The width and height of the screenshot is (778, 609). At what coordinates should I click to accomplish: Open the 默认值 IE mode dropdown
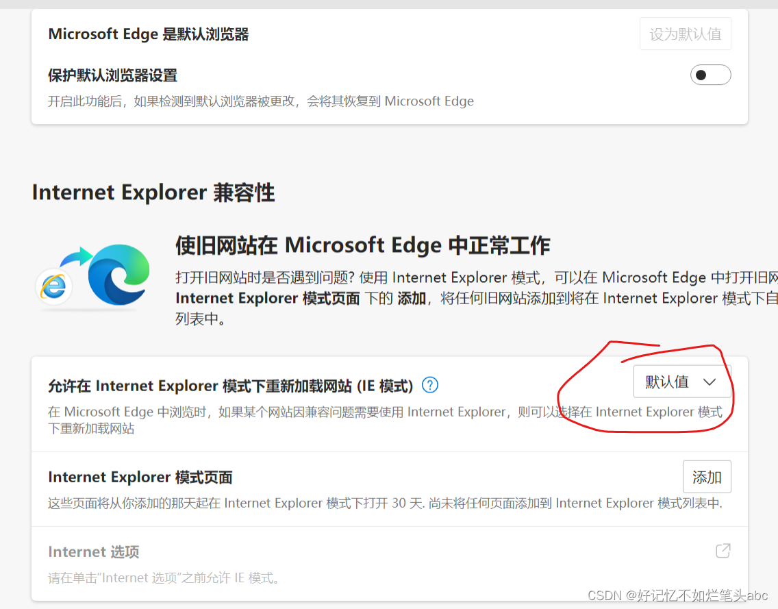pos(681,382)
